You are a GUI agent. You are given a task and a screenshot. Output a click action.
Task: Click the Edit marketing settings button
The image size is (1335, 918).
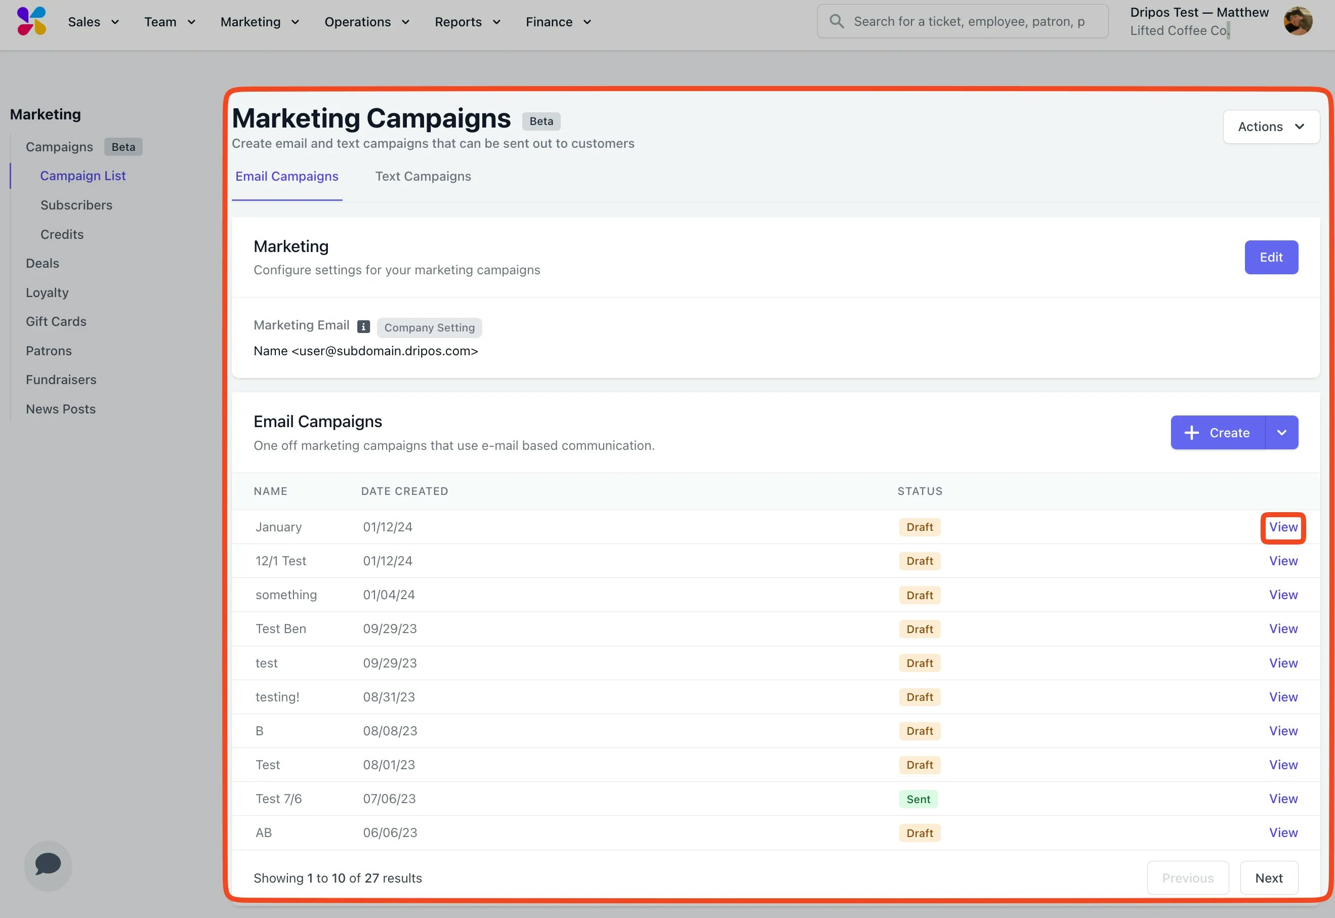click(x=1271, y=257)
